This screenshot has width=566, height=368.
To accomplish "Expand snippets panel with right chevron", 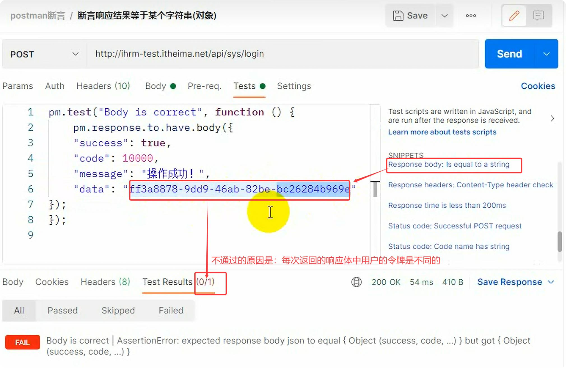I will pos(552,118).
